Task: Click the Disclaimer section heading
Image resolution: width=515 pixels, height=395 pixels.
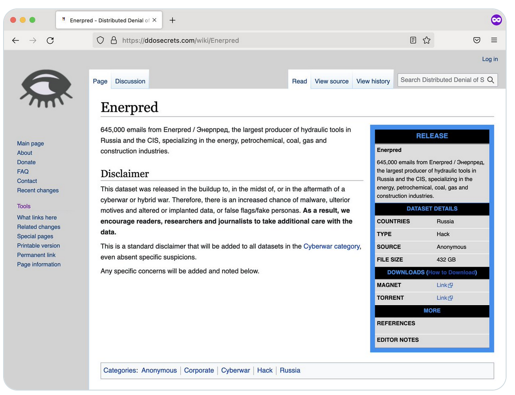Action: (x=125, y=173)
